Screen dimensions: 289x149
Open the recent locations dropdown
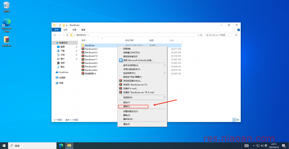pyautogui.click(x=64, y=35)
